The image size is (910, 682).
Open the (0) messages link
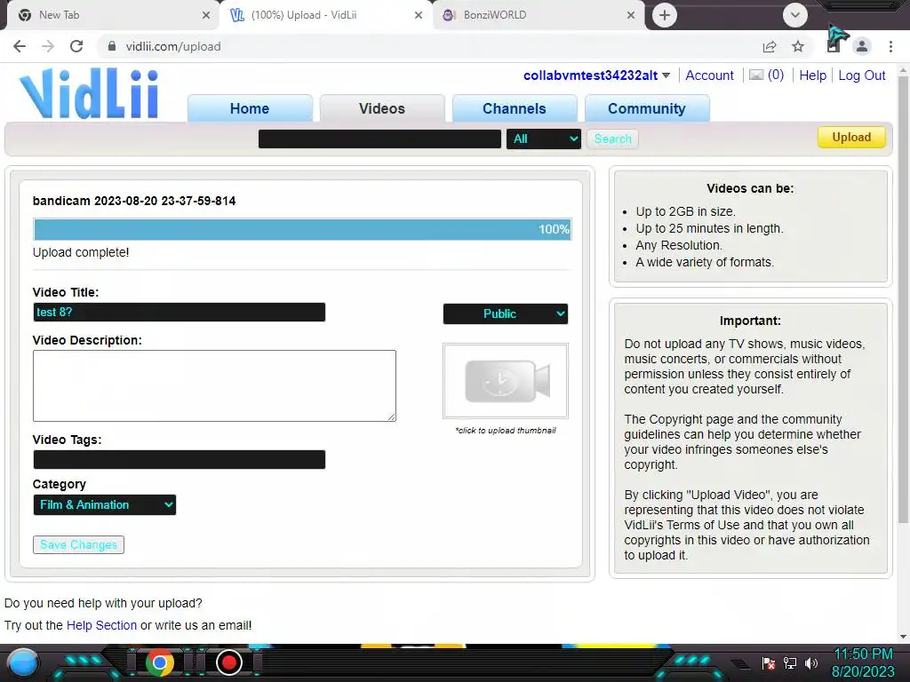click(x=775, y=75)
